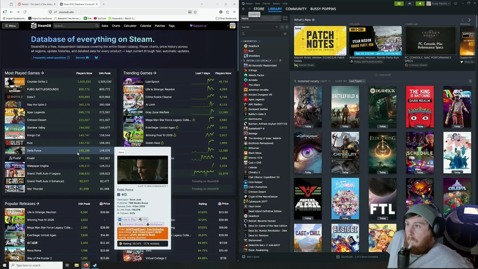Expand Installed locally shelf dropdown
The image size is (478, 269).
click(330, 81)
